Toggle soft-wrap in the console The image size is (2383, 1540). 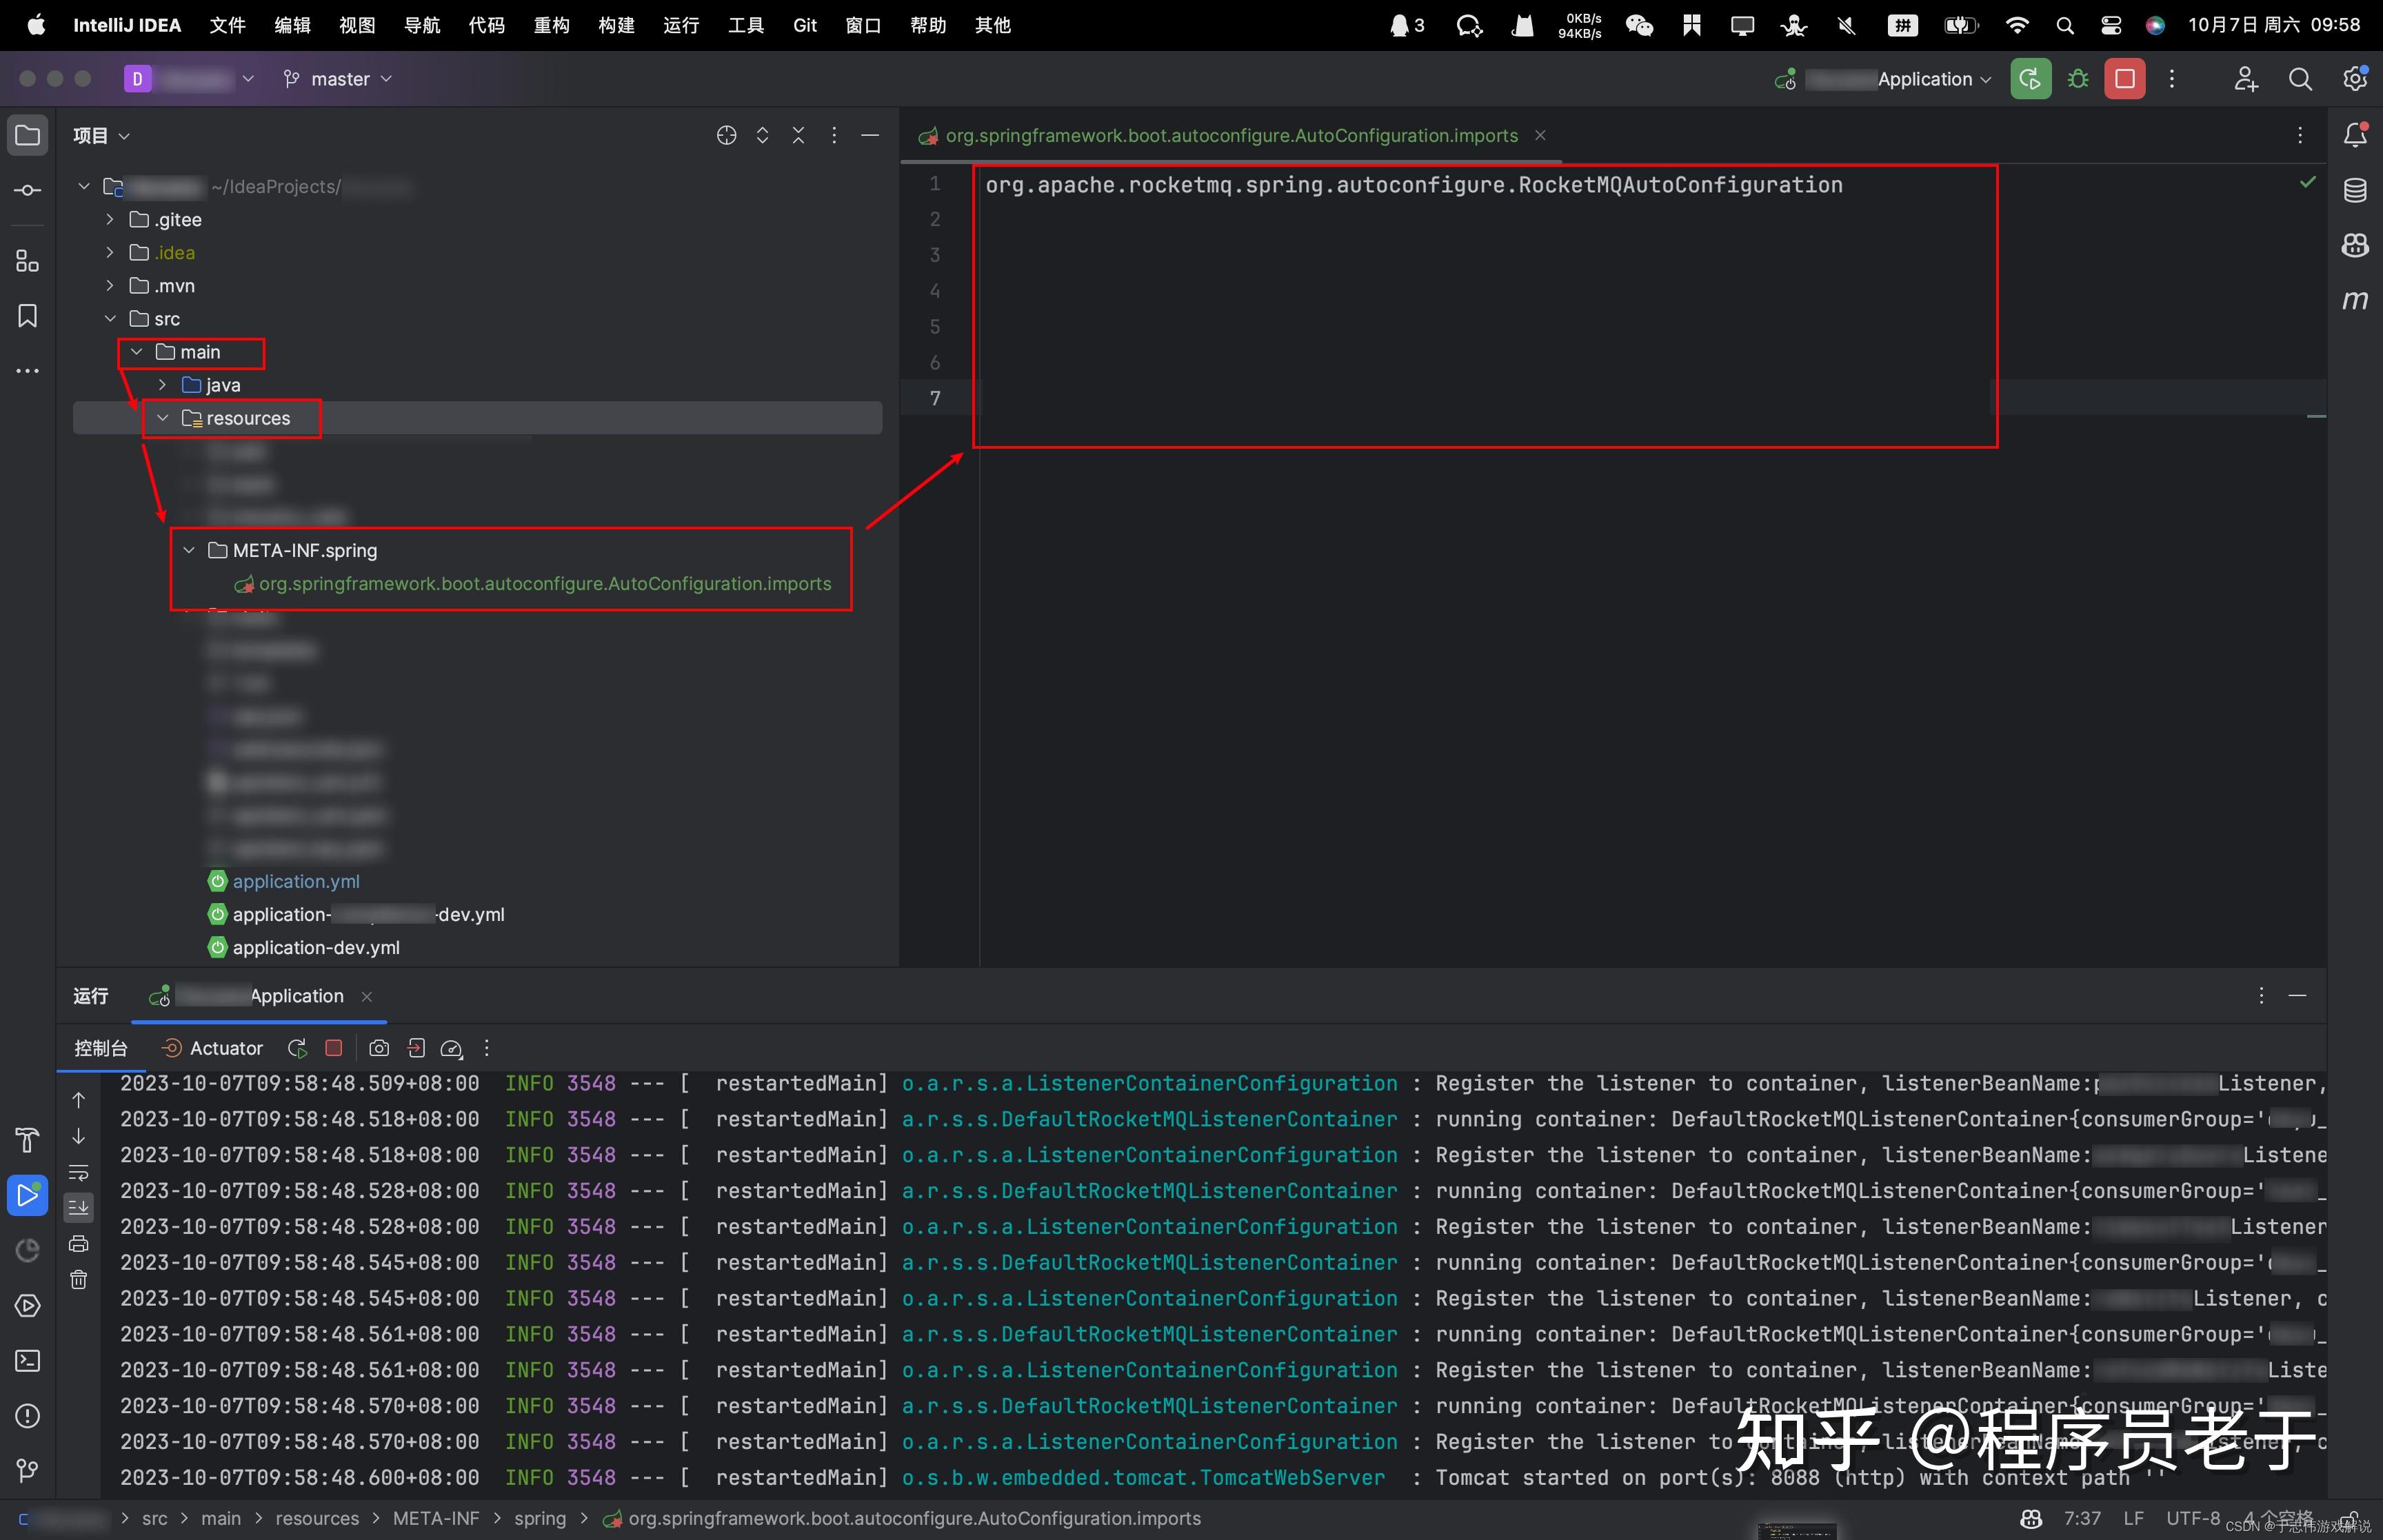coord(79,1172)
